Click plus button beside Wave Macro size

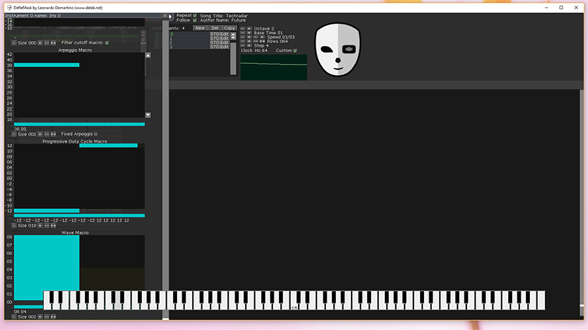(x=40, y=317)
